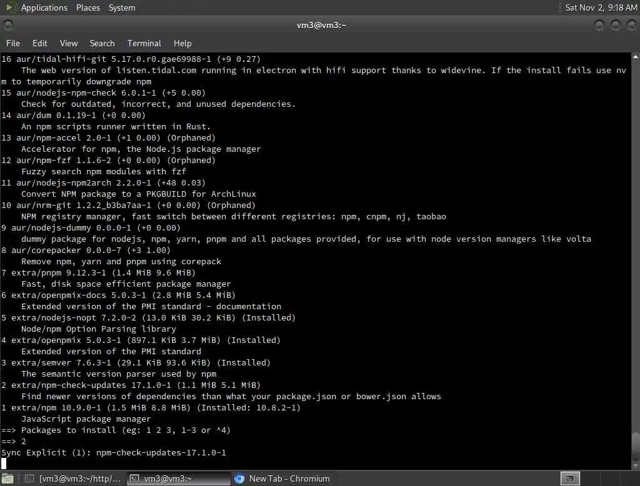Click the workspace switcher terminal thumbnail
Image resolution: width=640 pixels, height=486 pixels.
(x=570, y=479)
